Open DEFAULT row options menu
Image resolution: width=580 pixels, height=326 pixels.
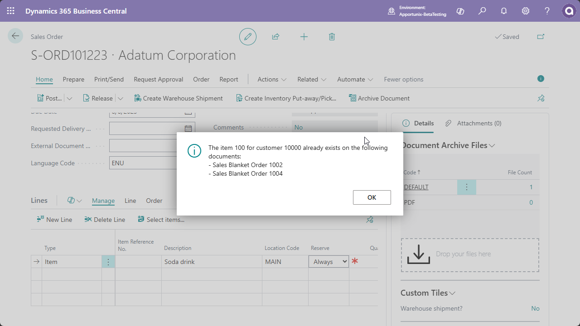click(467, 187)
